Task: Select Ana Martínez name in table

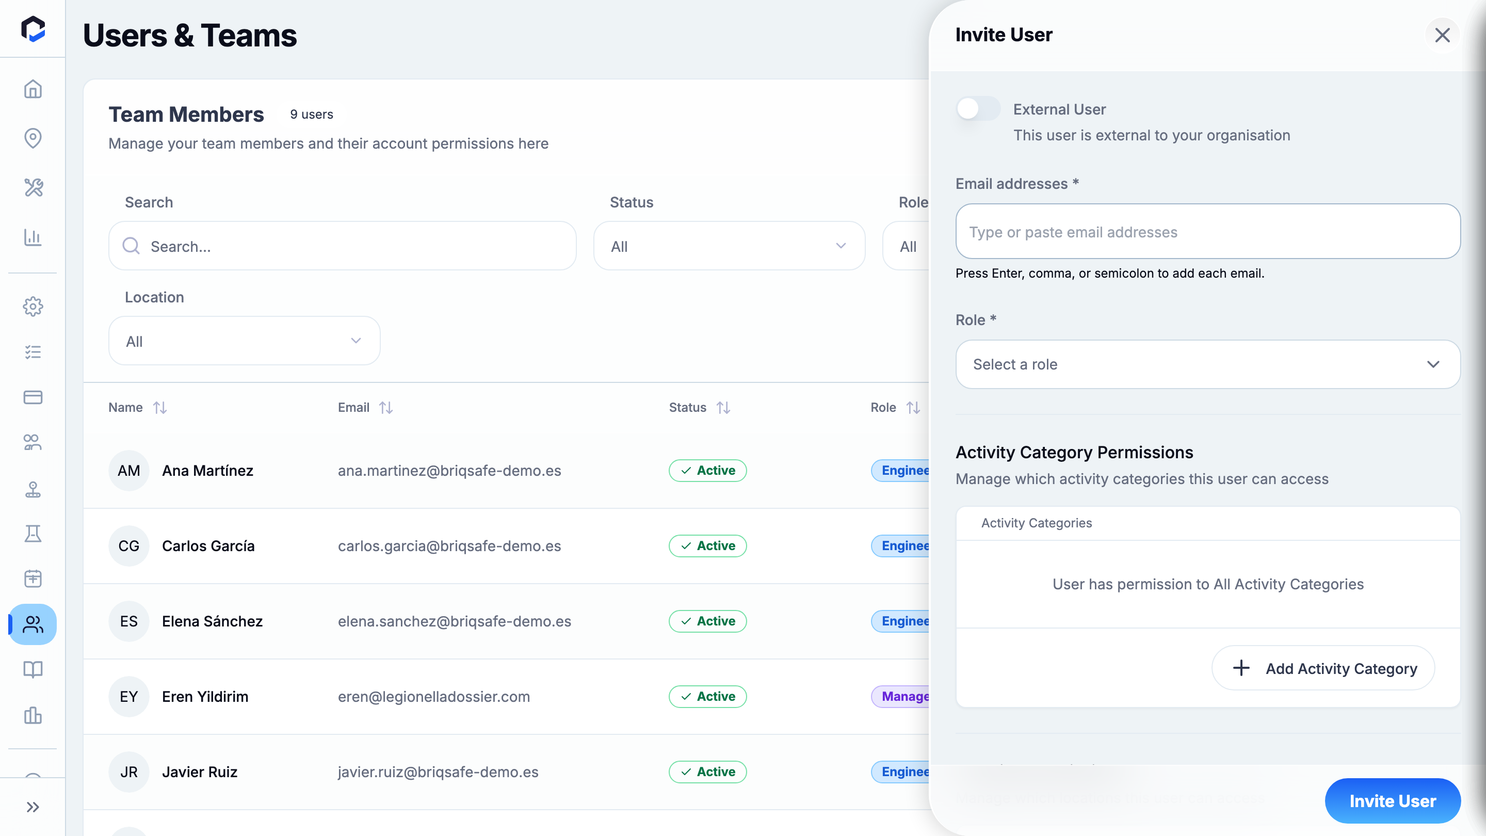Action: coord(207,471)
